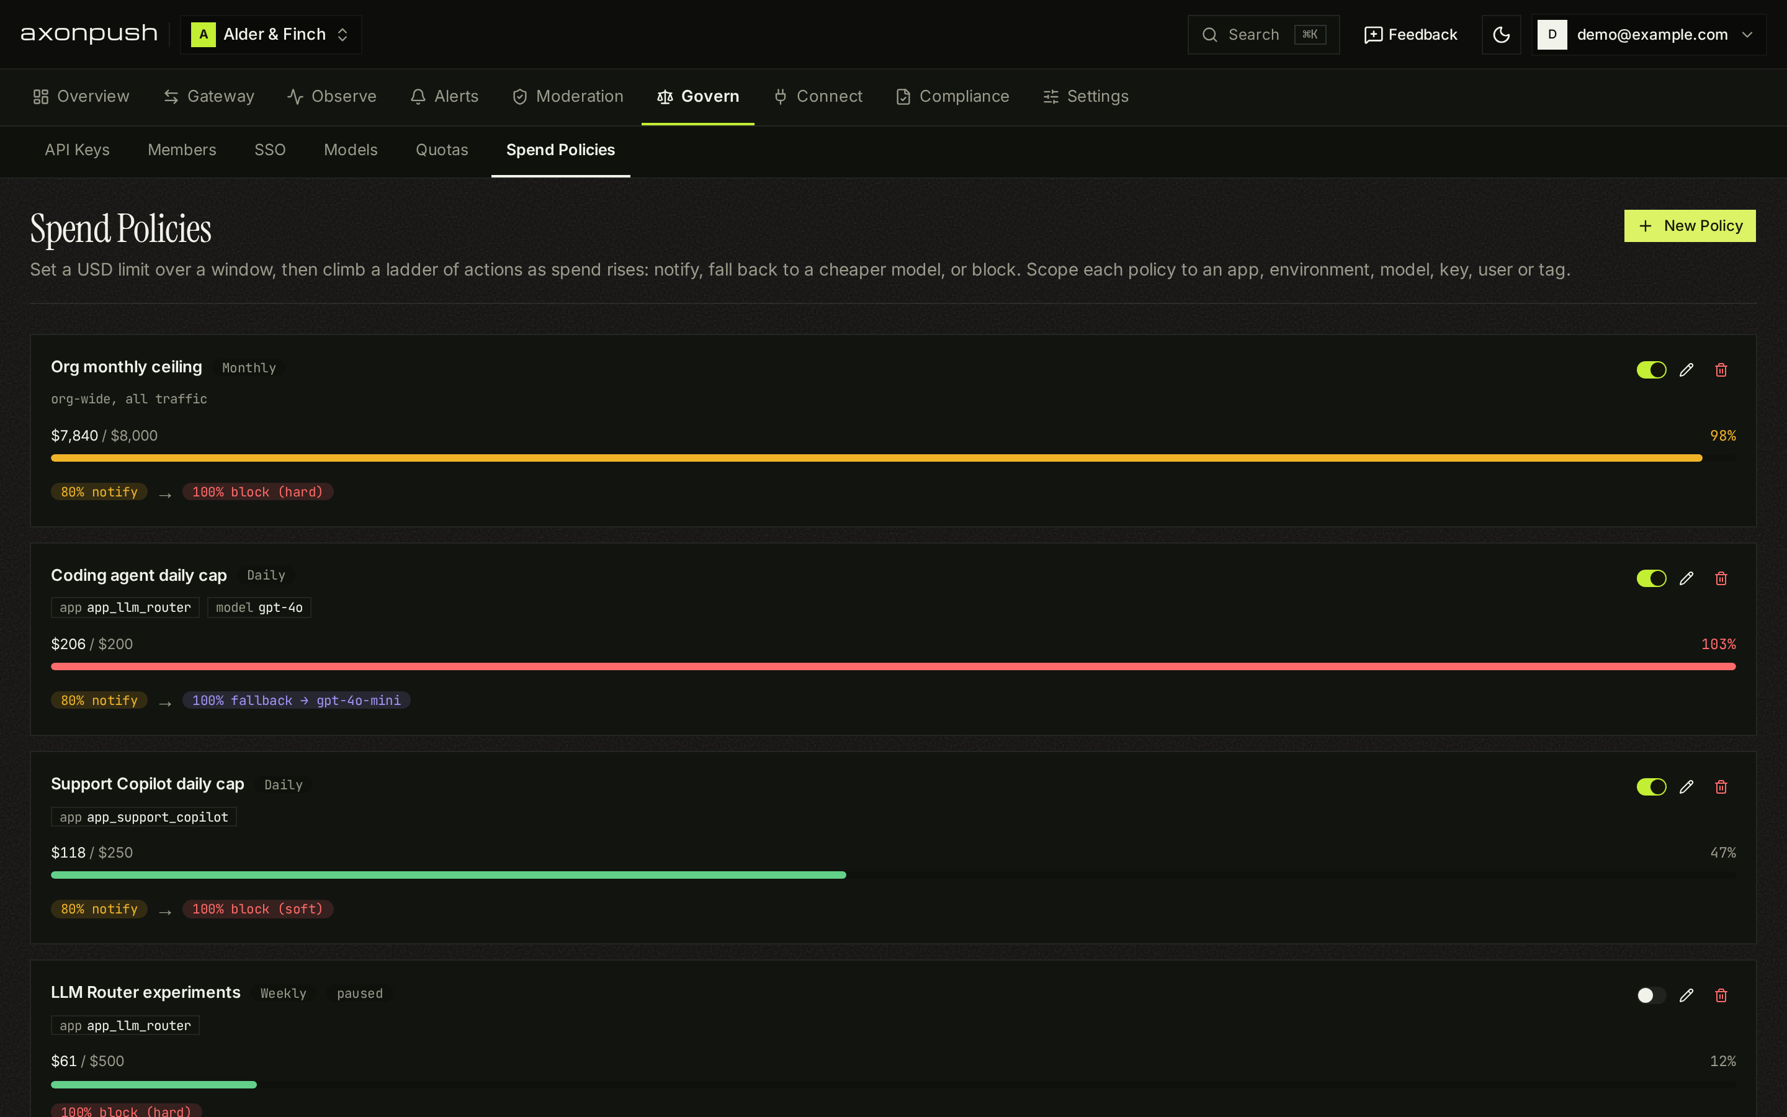Switch theme with the moon icon
The width and height of the screenshot is (1787, 1117).
click(1500, 35)
